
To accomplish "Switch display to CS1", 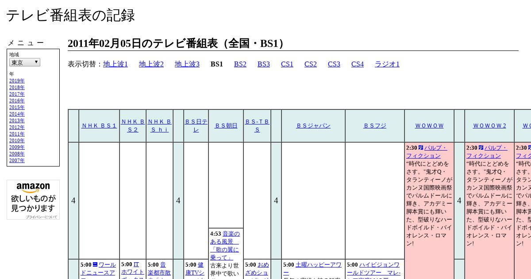I will pyautogui.click(x=287, y=64).
